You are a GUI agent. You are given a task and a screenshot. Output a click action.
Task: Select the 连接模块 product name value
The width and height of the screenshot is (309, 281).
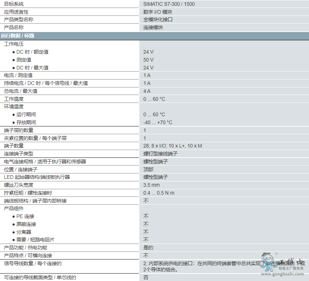[153, 27]
